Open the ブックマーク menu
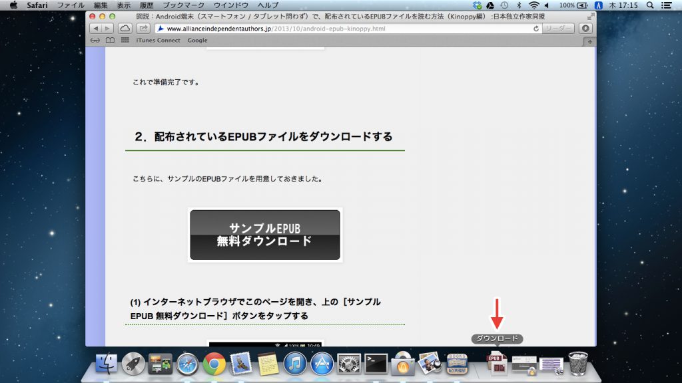682x383 pixels. coord(184,5)
